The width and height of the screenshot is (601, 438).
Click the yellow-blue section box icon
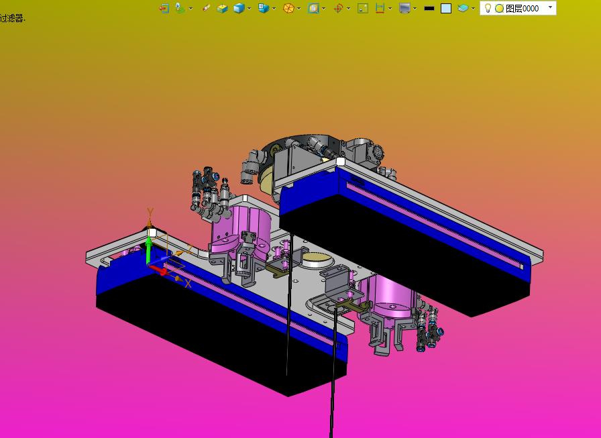222,9
